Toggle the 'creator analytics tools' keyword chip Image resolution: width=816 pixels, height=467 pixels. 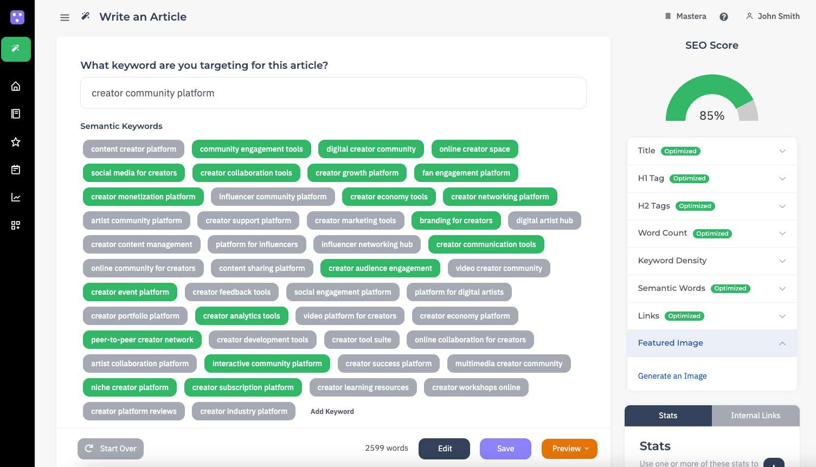pos(241,316)
